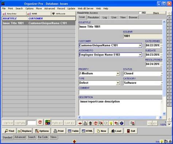Click the light bulb icon in record toolbar
This screenshot has height=144, width=173.
pos(111,123)
